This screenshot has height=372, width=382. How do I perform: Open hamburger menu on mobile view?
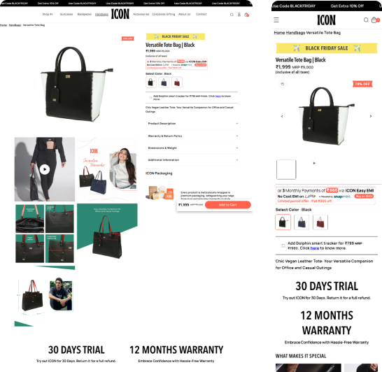pos(276,20)
